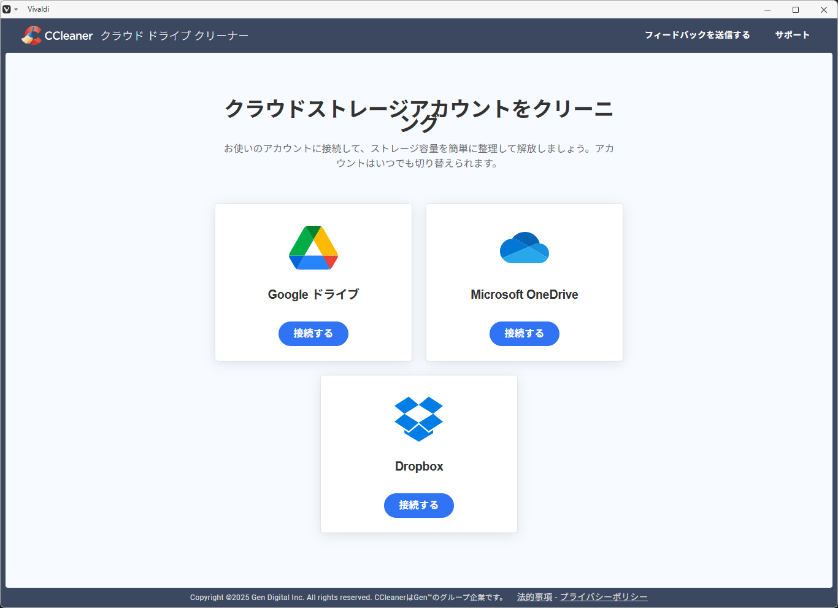Screen dimensions: 838x608
Task: Open 法的事項 link in footer
Action: point(534,597)
